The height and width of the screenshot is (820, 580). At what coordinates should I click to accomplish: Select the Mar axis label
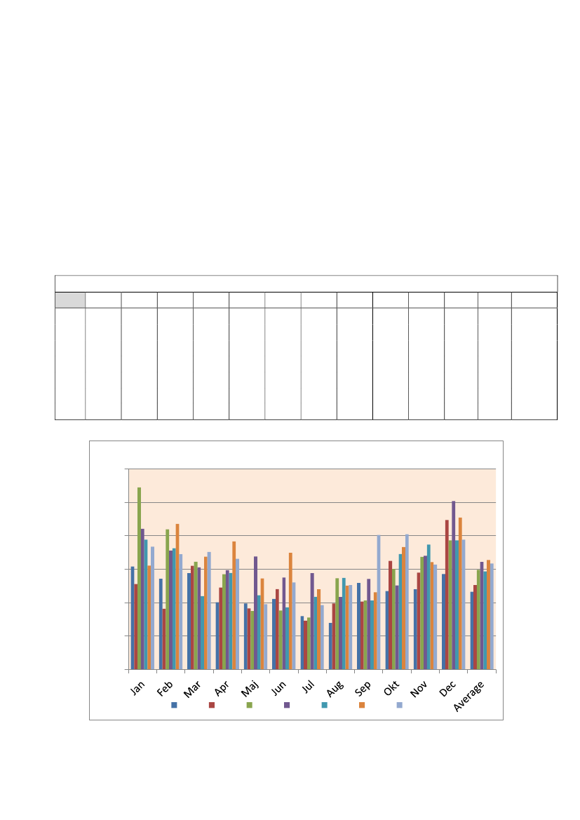(x=192, y=690)
